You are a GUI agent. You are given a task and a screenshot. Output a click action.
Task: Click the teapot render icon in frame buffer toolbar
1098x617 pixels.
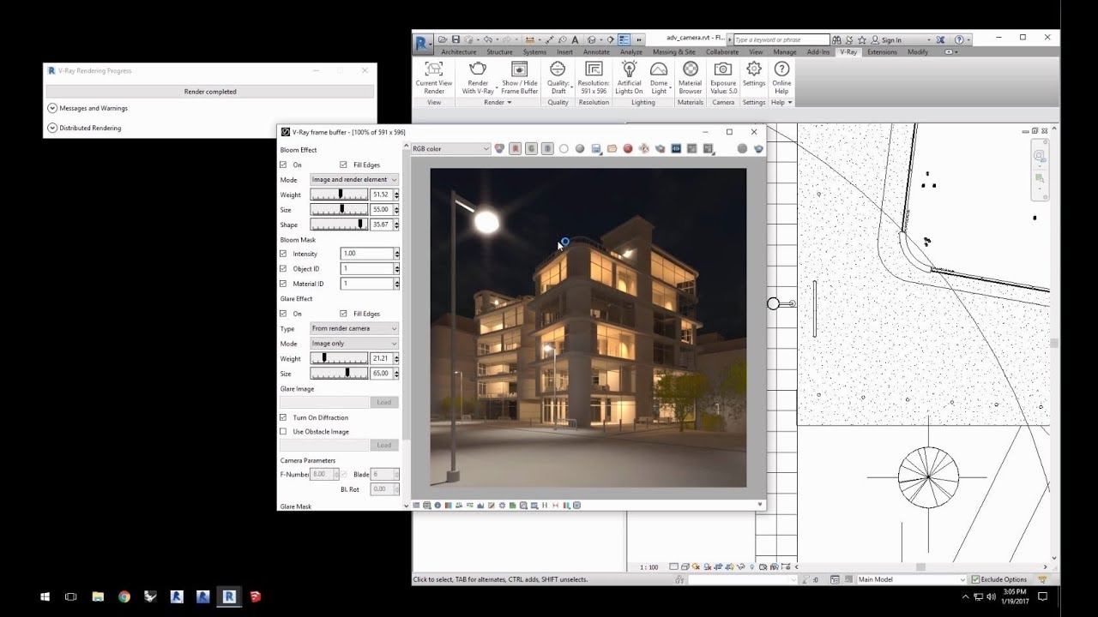758,148
